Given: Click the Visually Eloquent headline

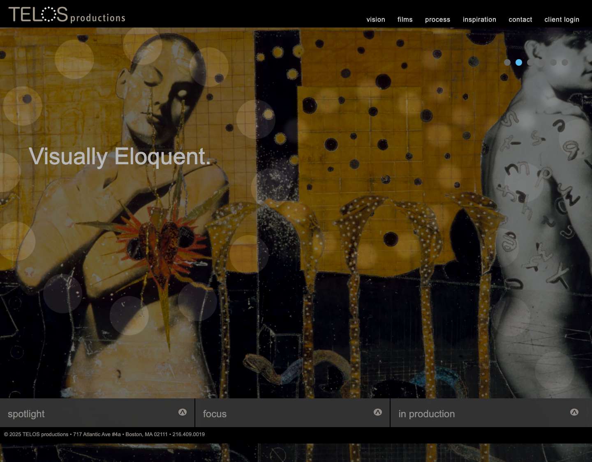Looking at the screenshot, I should tap(120, 156).
